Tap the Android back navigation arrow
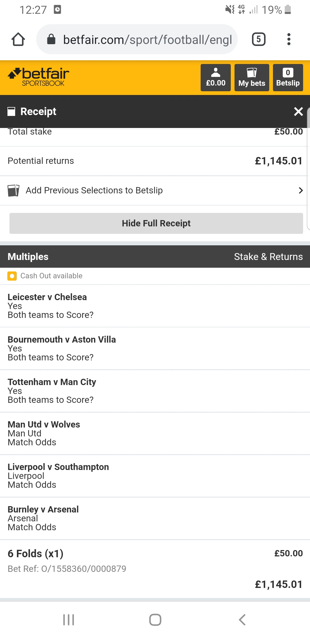The height and width of the screenshot is (637, 310). 242,620
